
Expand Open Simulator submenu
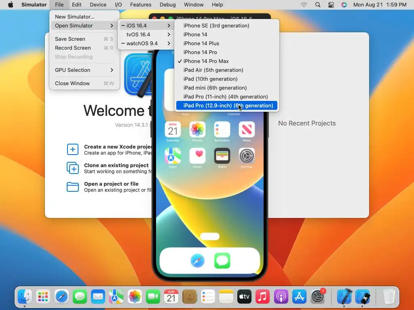tap(84, 25)
